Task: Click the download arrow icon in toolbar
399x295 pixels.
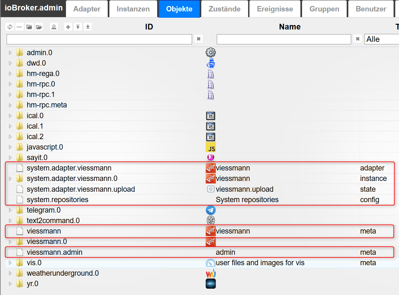Action: [88, 27]
